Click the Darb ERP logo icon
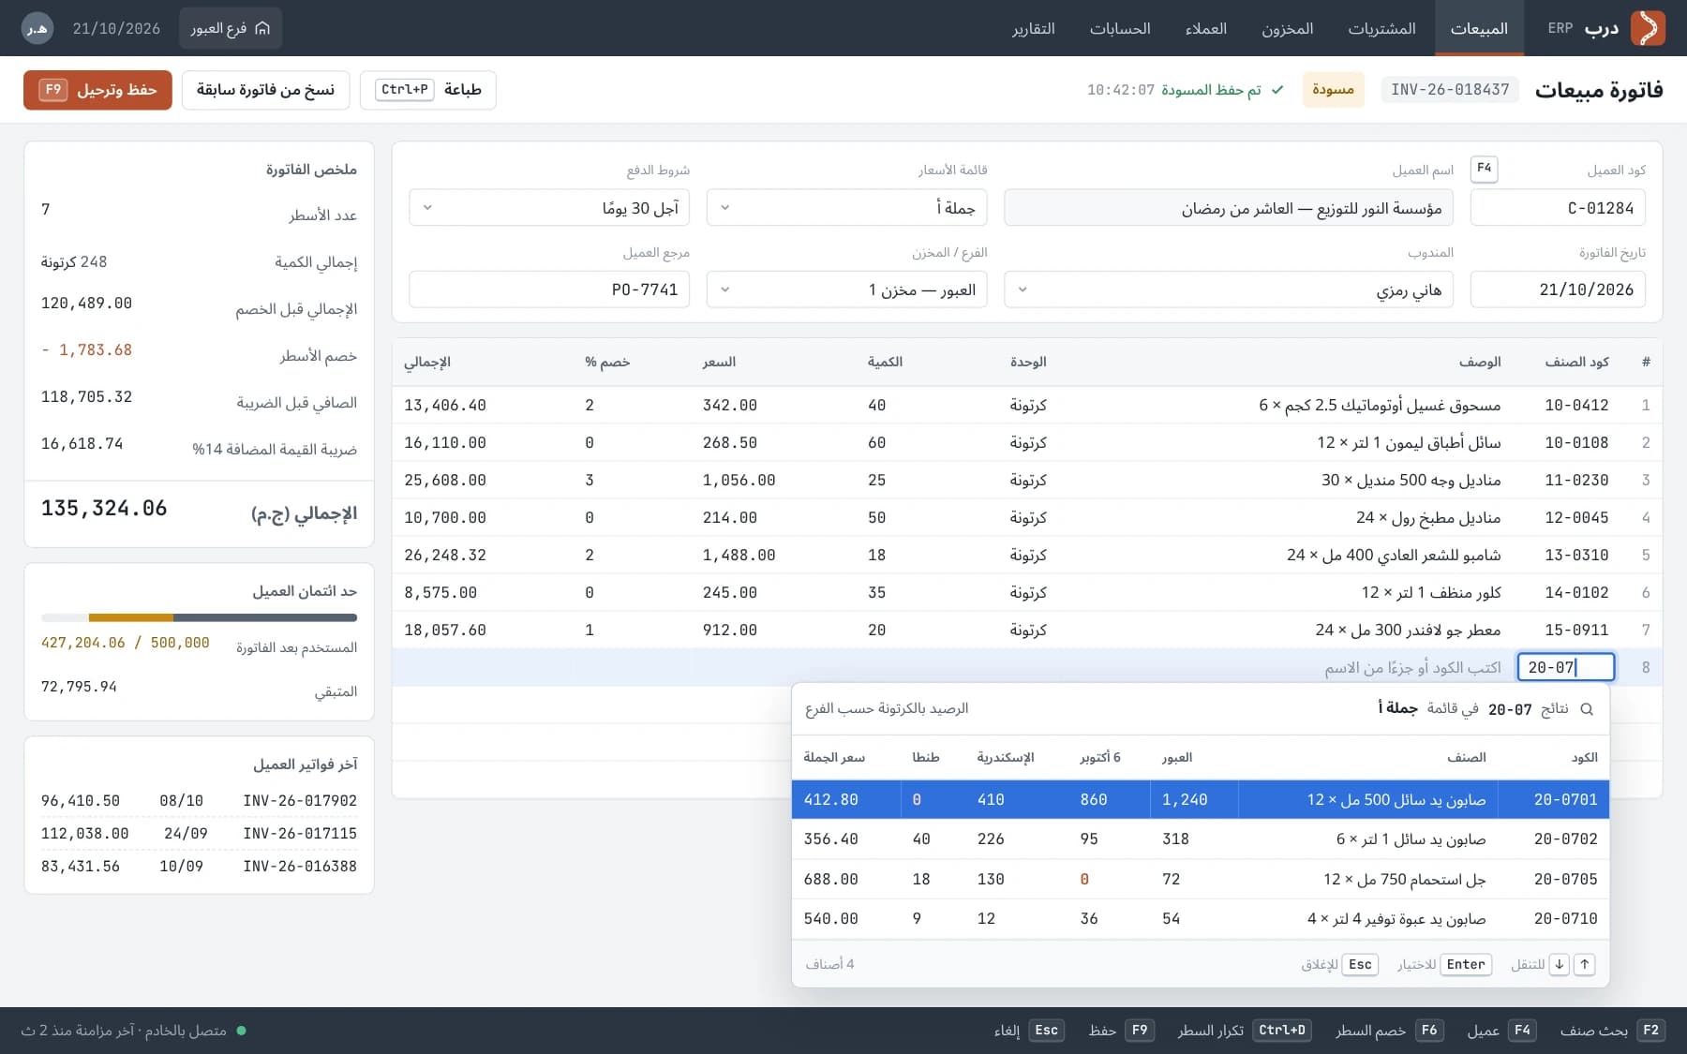This screenshot has height=1054, width=1687. point(1648,28)
